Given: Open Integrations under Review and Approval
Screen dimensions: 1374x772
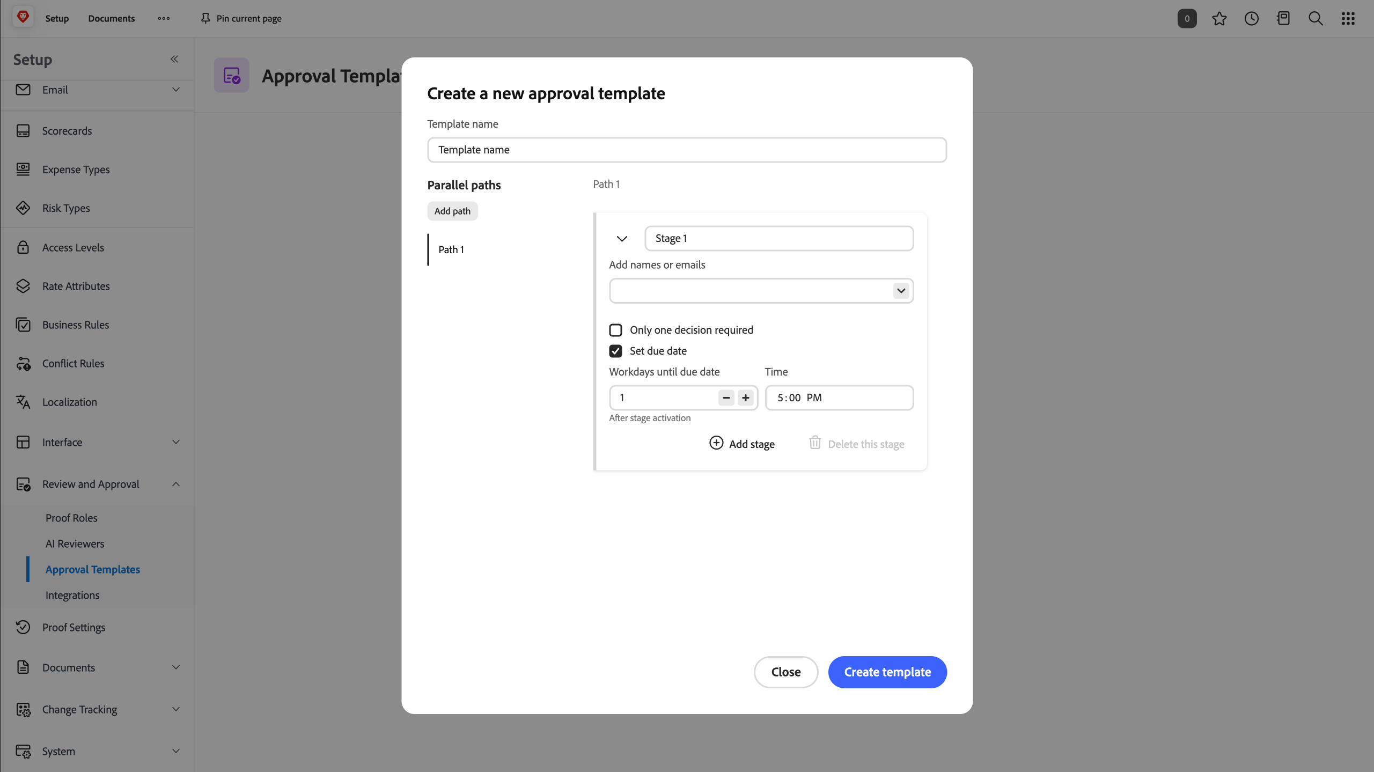Looking at the screenshot, I should 72,595.
